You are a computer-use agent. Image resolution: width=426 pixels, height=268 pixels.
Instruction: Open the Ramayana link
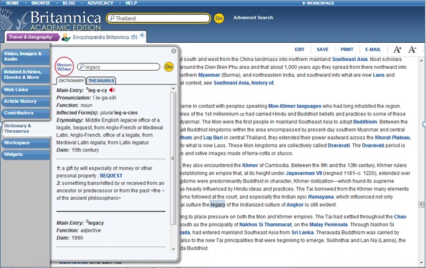click(x=320, y=197)
